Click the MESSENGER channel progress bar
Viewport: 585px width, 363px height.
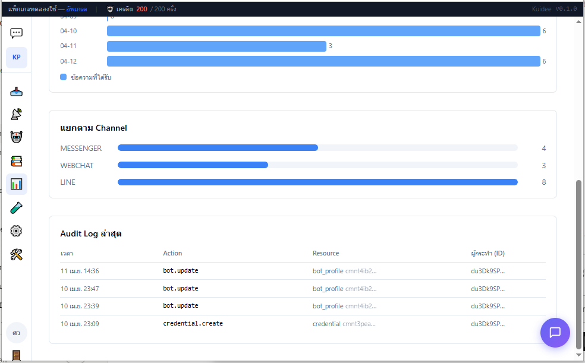317,148
